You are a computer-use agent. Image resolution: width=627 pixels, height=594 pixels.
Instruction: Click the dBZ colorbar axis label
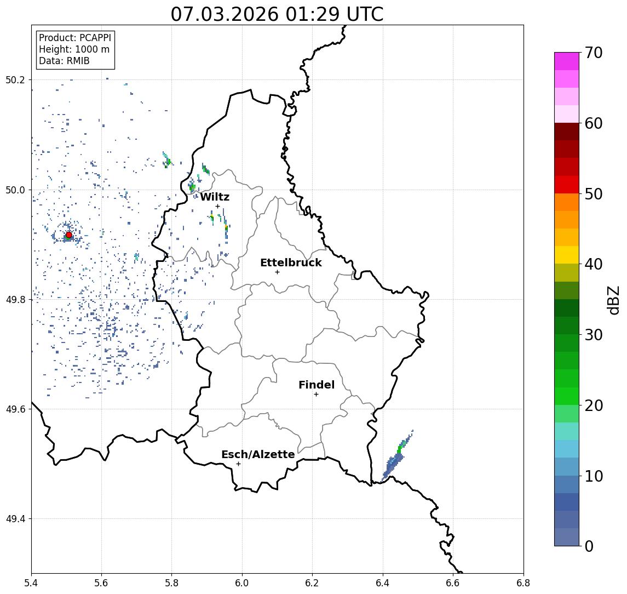(613, 299)
